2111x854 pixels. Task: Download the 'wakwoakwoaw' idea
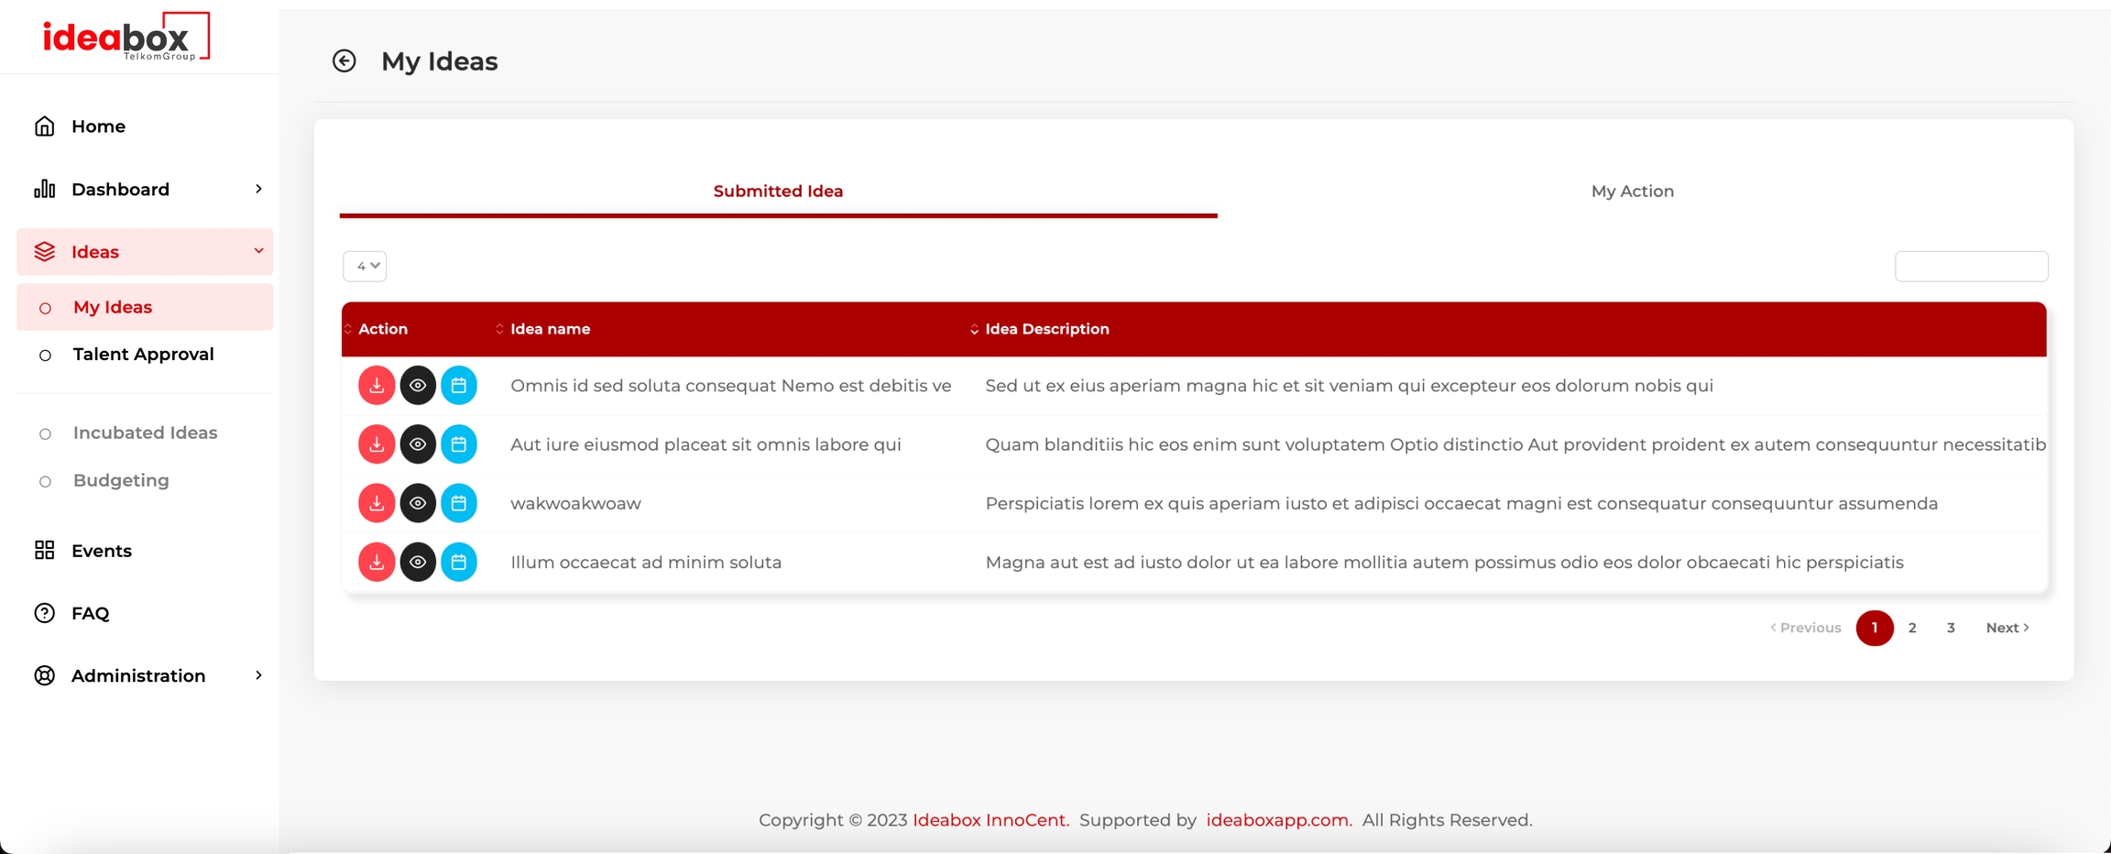coord(376,503)
